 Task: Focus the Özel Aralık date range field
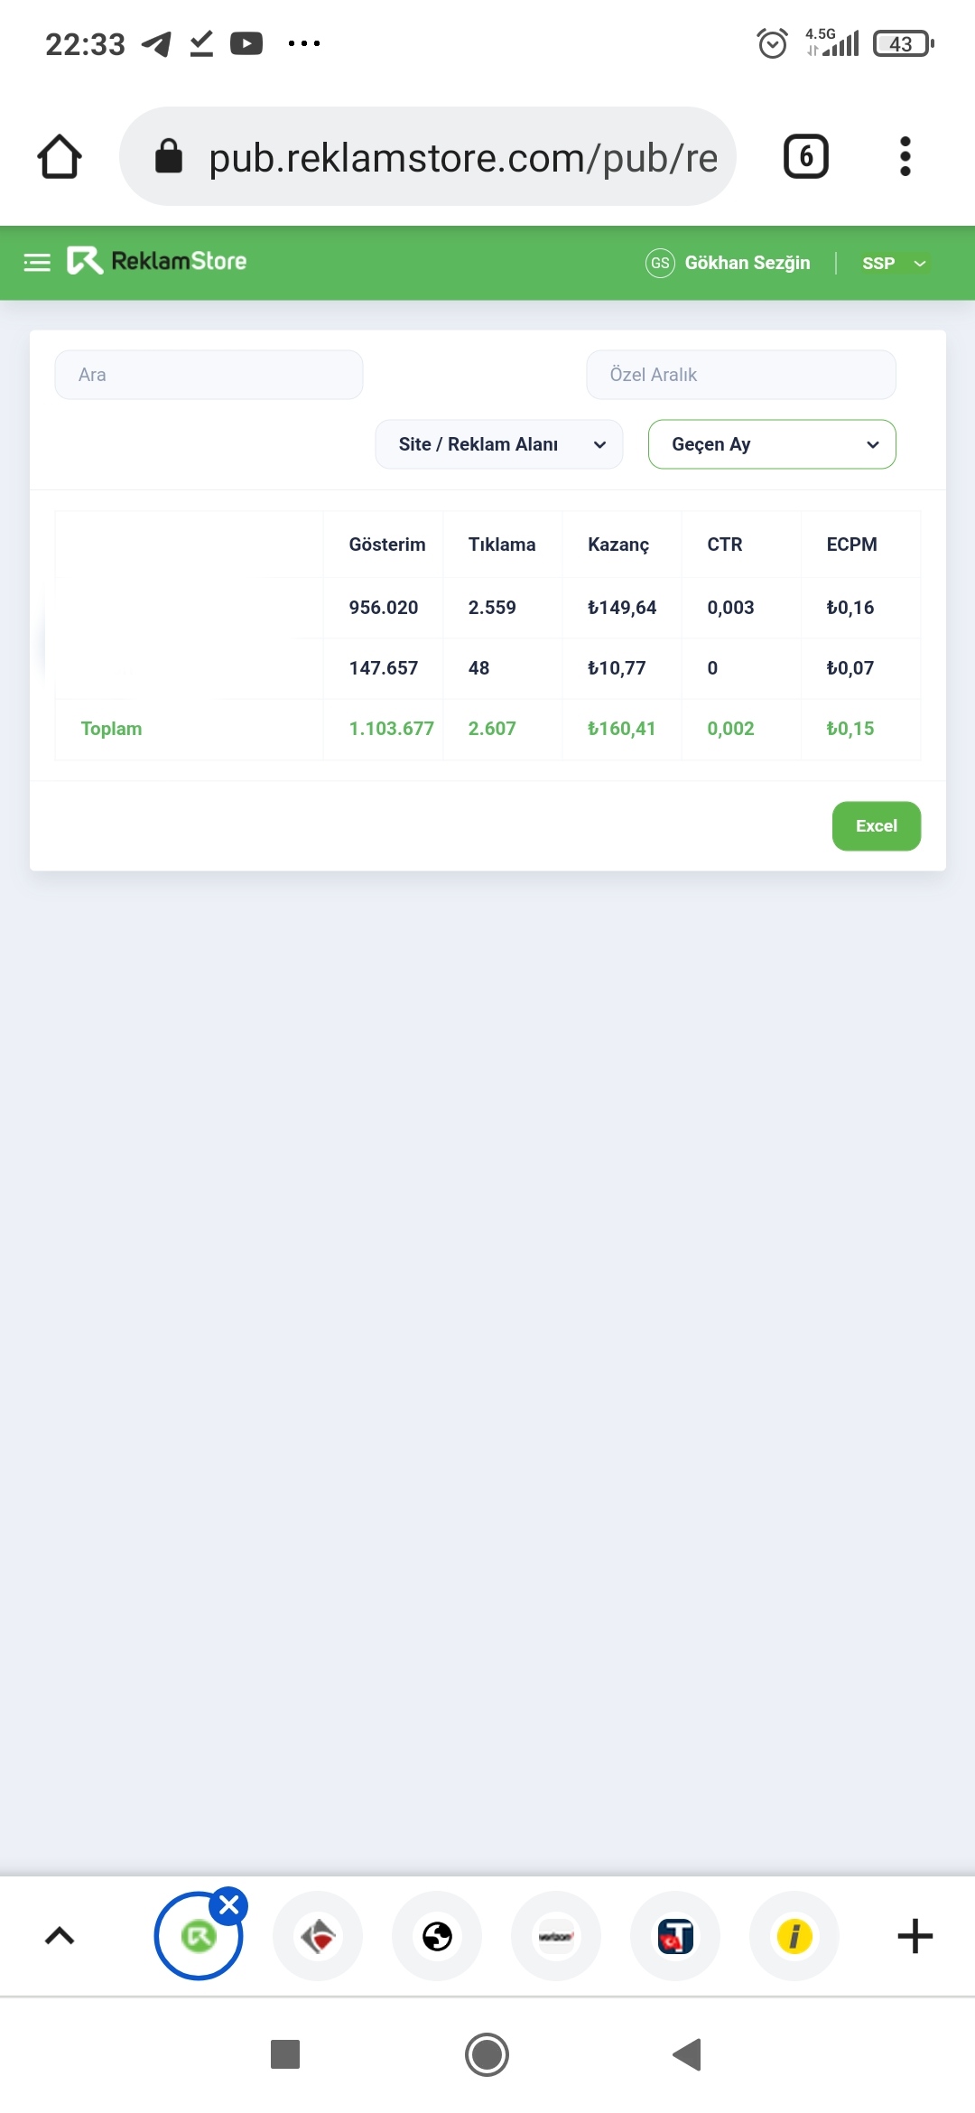point(741,375)
